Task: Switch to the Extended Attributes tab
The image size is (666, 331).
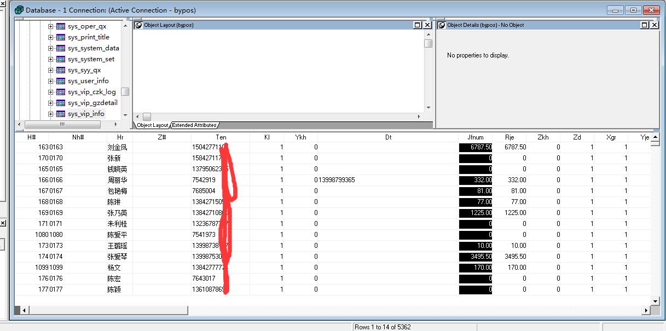Action: point(193,125)
